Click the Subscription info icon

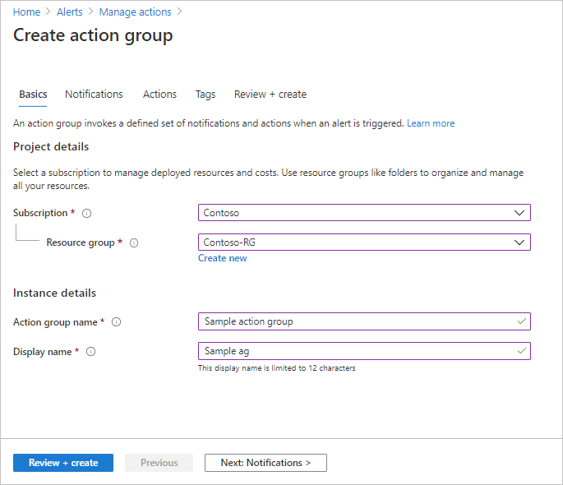(x=87, y=213)
